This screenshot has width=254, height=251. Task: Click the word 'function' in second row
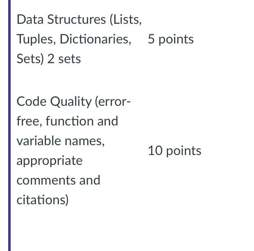(70, 121)
